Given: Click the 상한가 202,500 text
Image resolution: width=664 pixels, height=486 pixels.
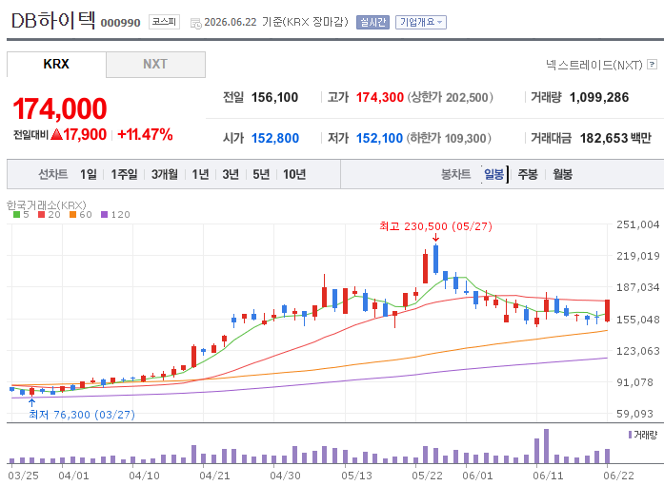Looking at the screenshot, I should coord(451,98).
